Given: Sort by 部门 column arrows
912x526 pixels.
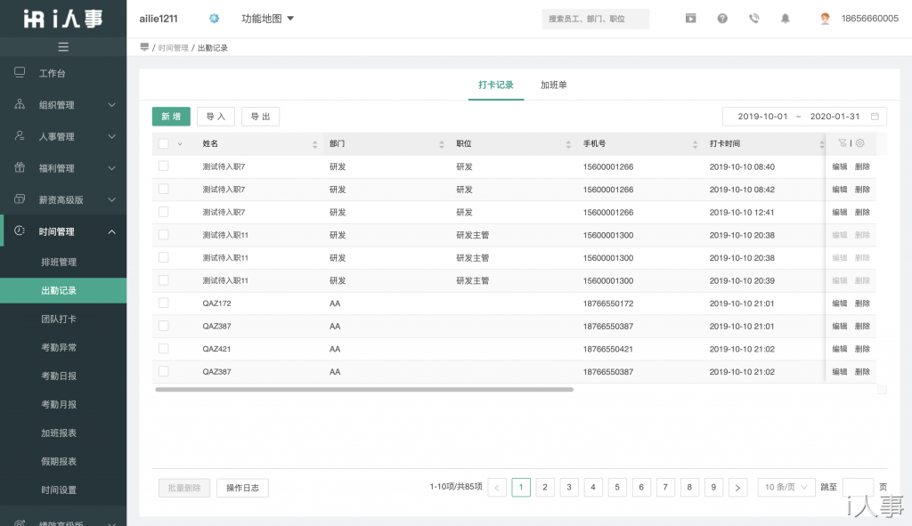Looking at the screenshot, I should [x=442, y=144].
